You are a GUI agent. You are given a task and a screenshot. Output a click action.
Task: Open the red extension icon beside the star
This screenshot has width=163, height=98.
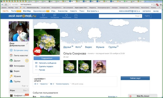tap(157, 5)
